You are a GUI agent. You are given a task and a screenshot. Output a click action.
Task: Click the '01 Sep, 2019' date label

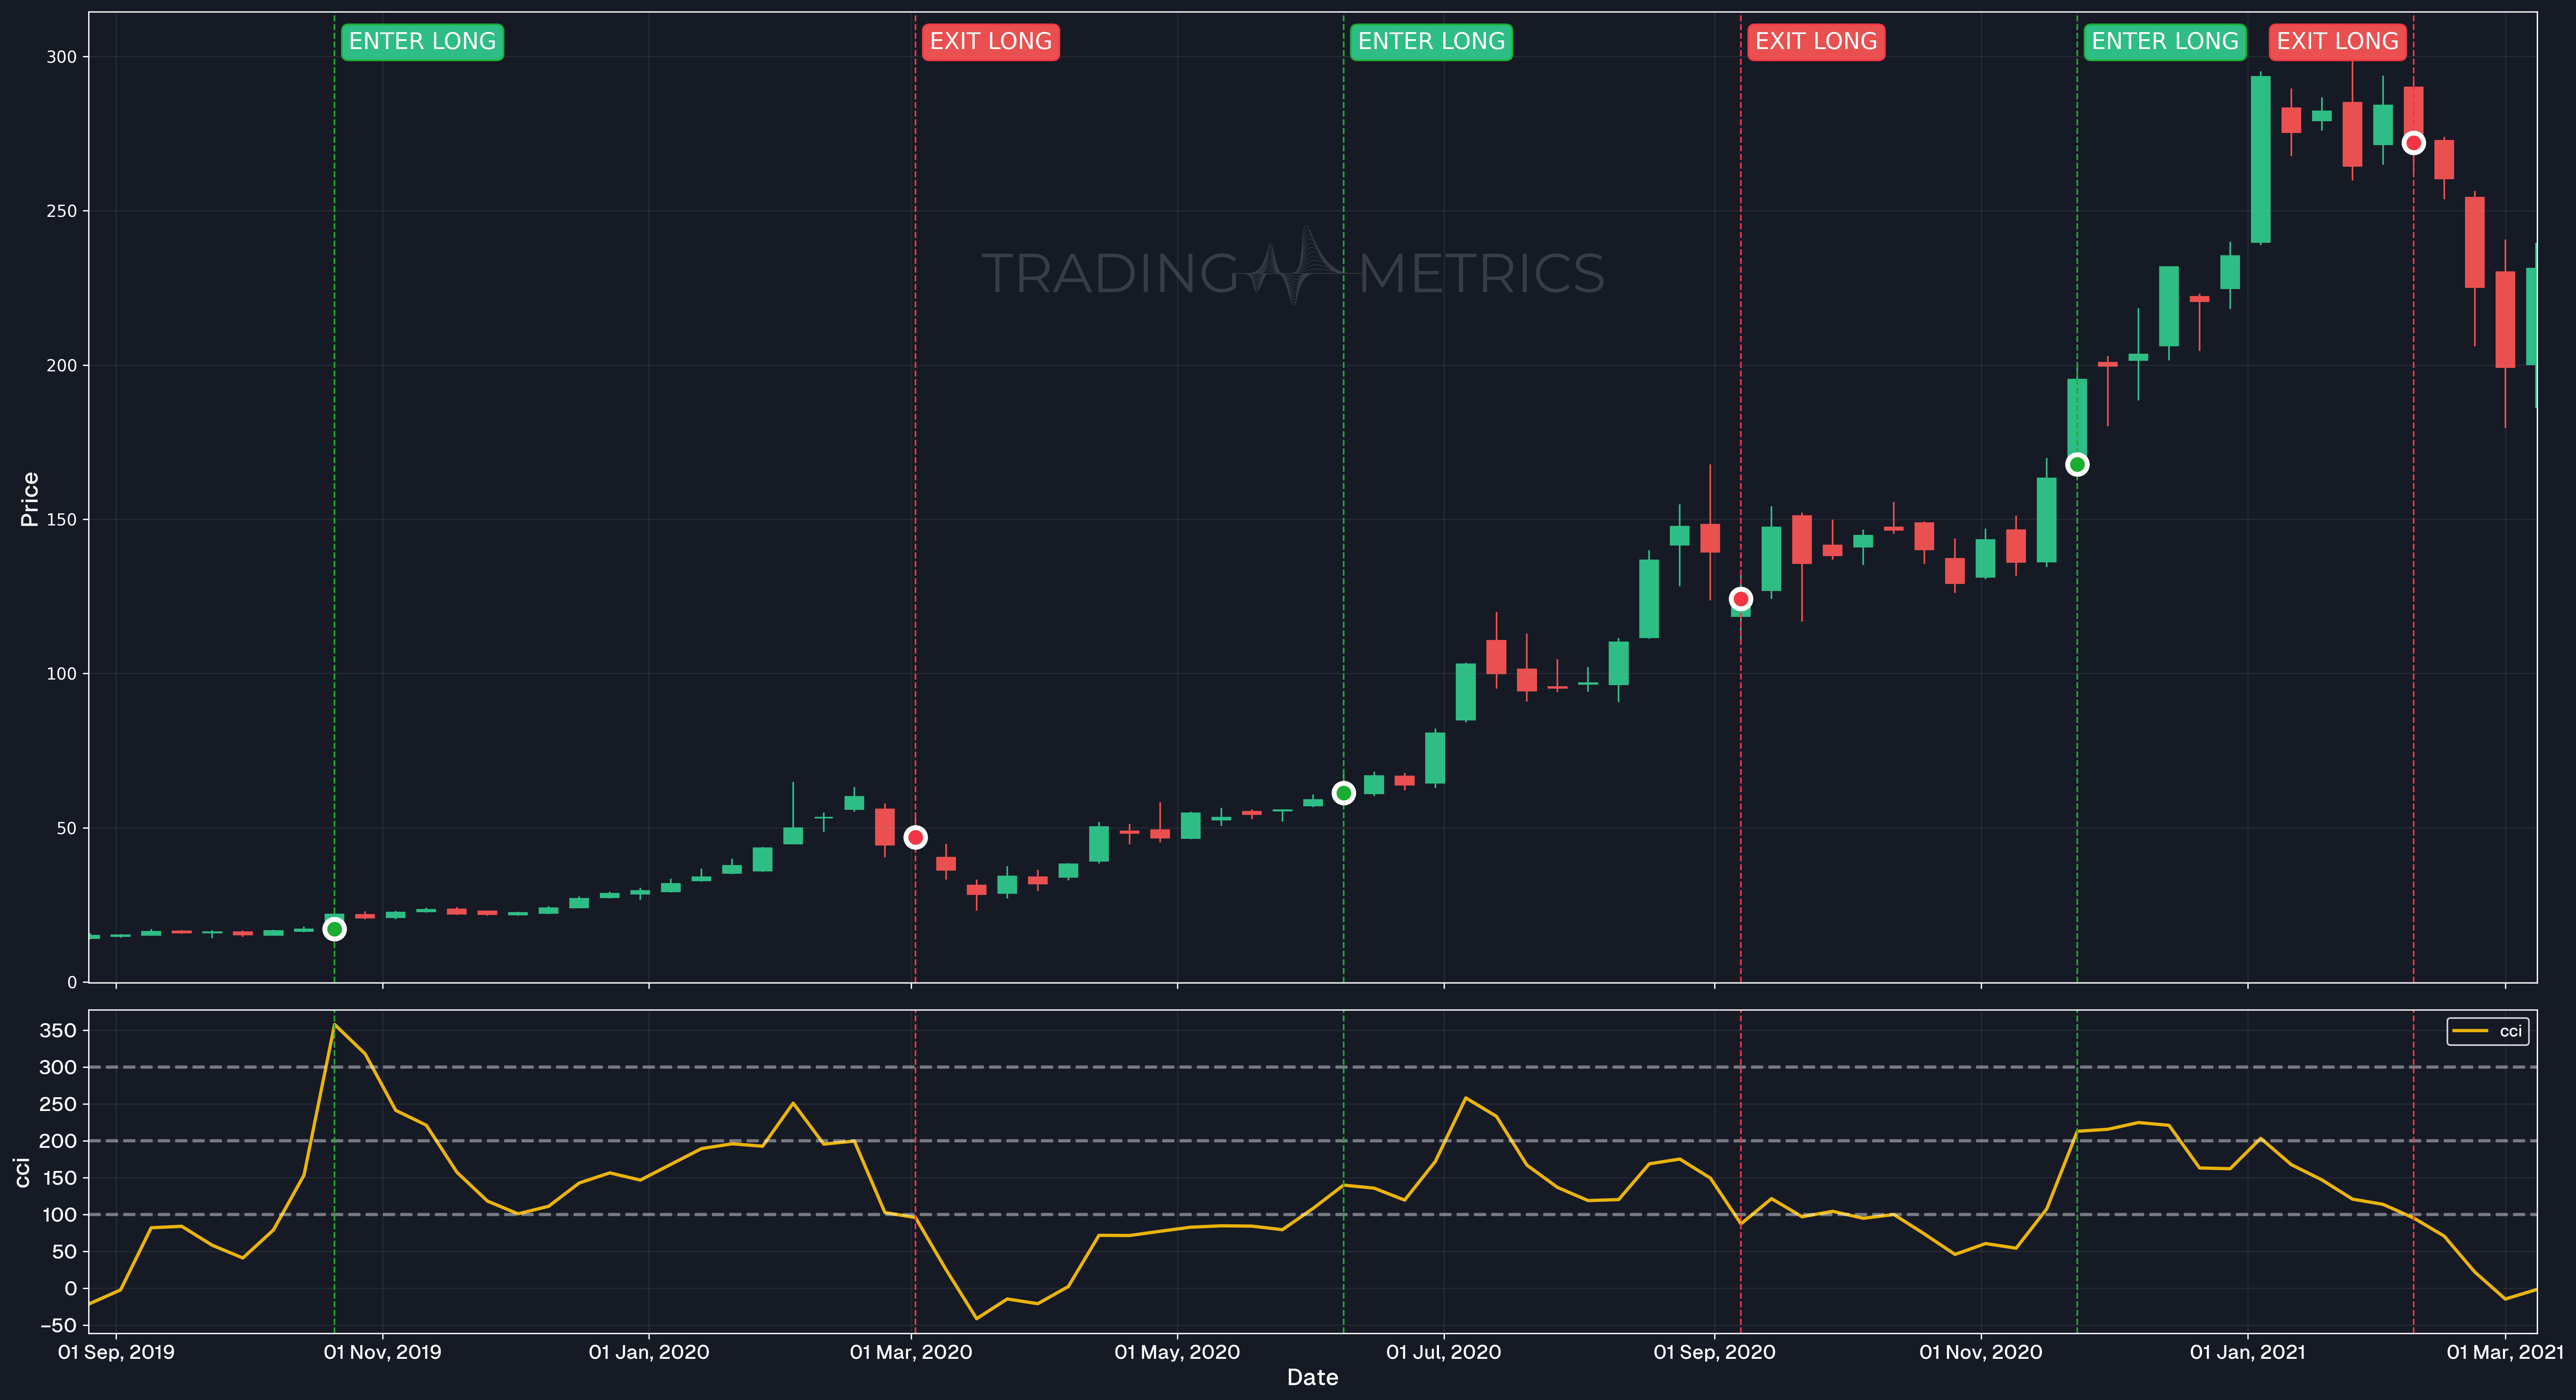click(116, 1352)
